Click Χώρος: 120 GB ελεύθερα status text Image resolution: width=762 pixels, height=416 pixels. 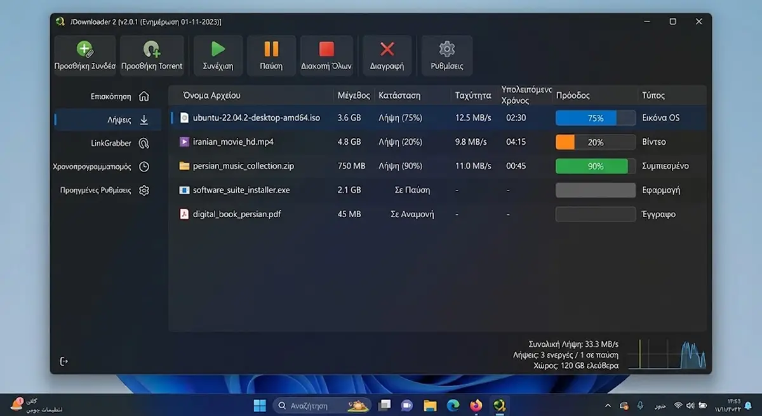click(x=576, y=366)
